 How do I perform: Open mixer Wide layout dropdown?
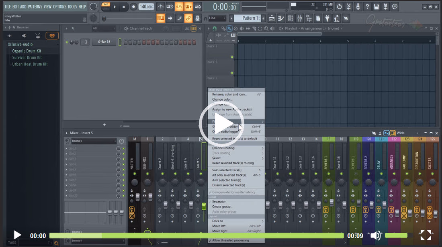pyautogui.click(x=407, y=133)
